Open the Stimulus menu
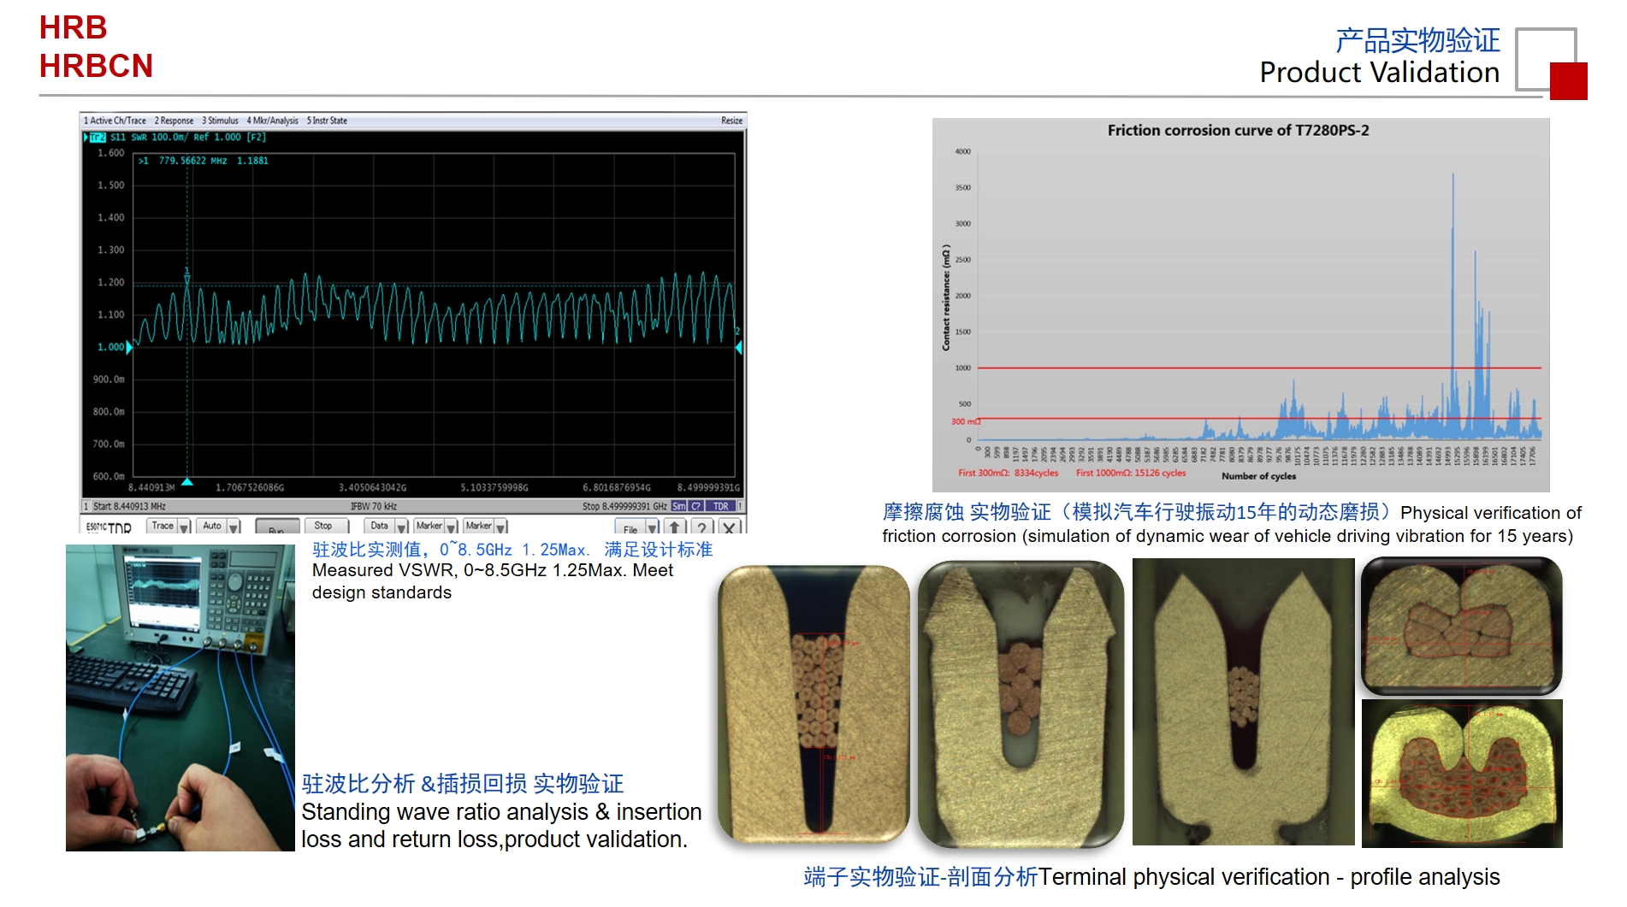 tap(220, 121)
